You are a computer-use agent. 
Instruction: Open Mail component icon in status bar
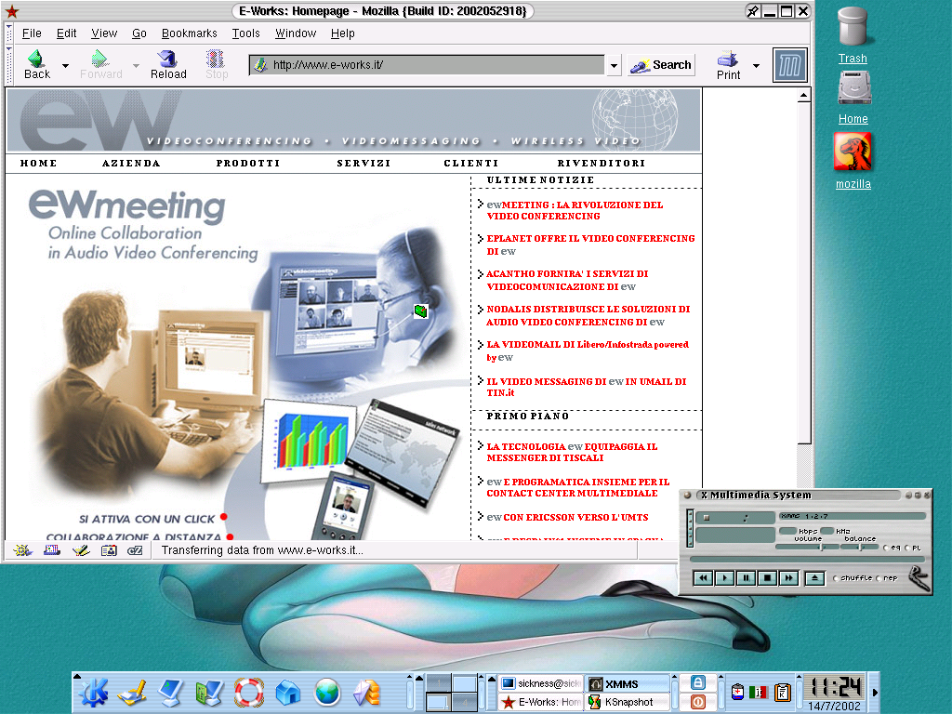[52, 550]
